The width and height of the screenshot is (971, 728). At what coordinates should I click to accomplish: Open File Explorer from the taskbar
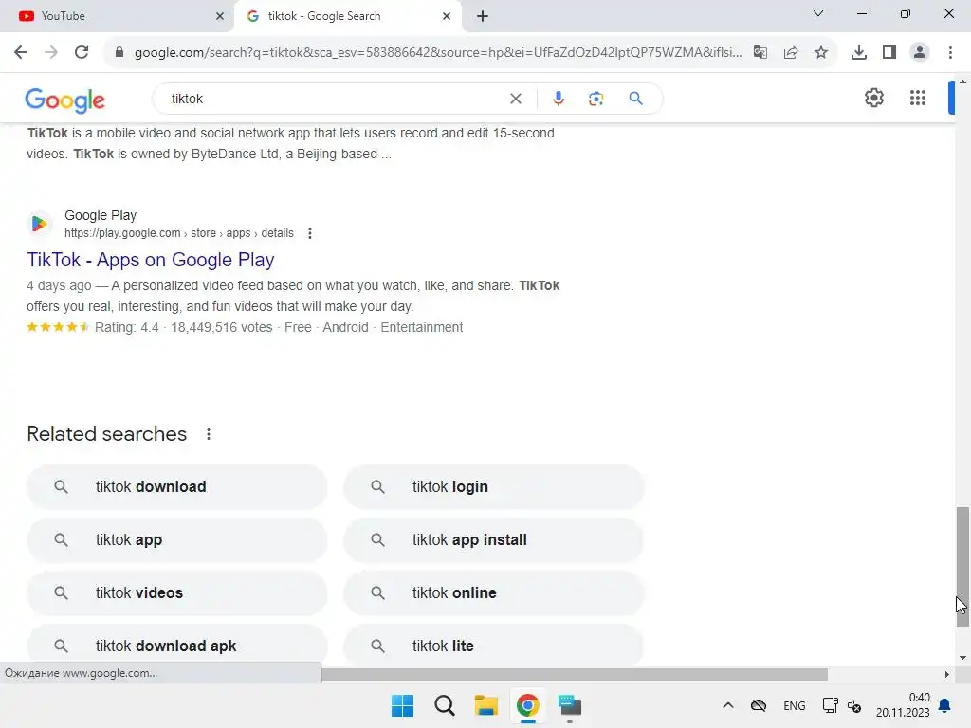pos(486,705)
